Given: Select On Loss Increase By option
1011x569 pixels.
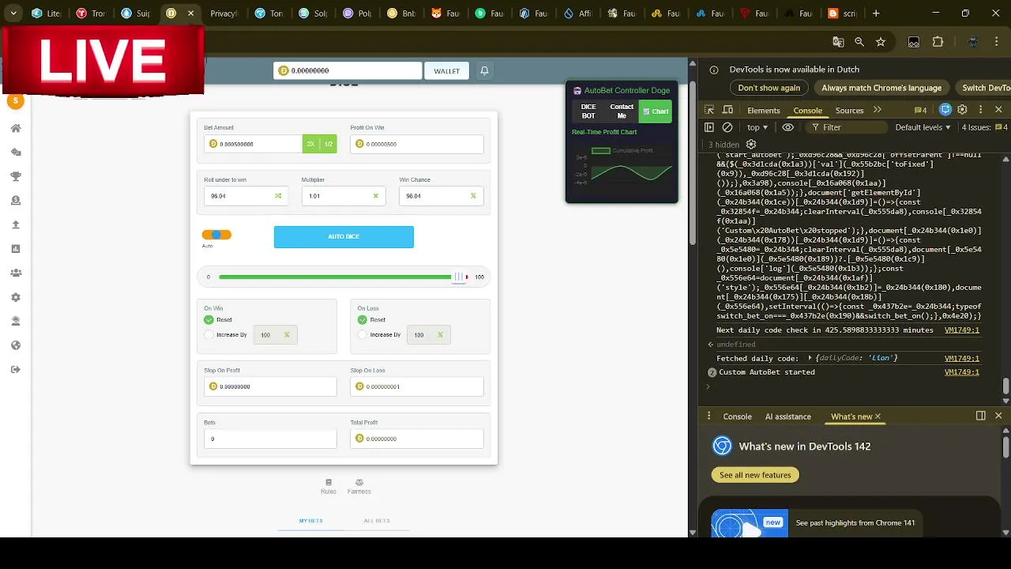Looking at the screenshot, I should coord(362,334).
